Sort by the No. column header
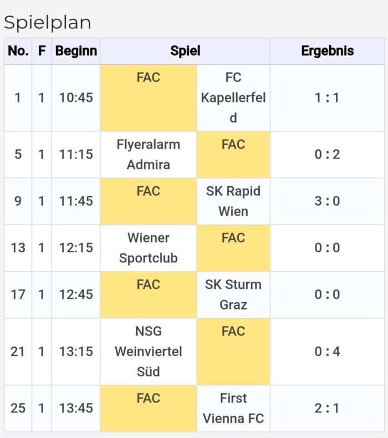388x438 pixels. [x=18, y=51]
